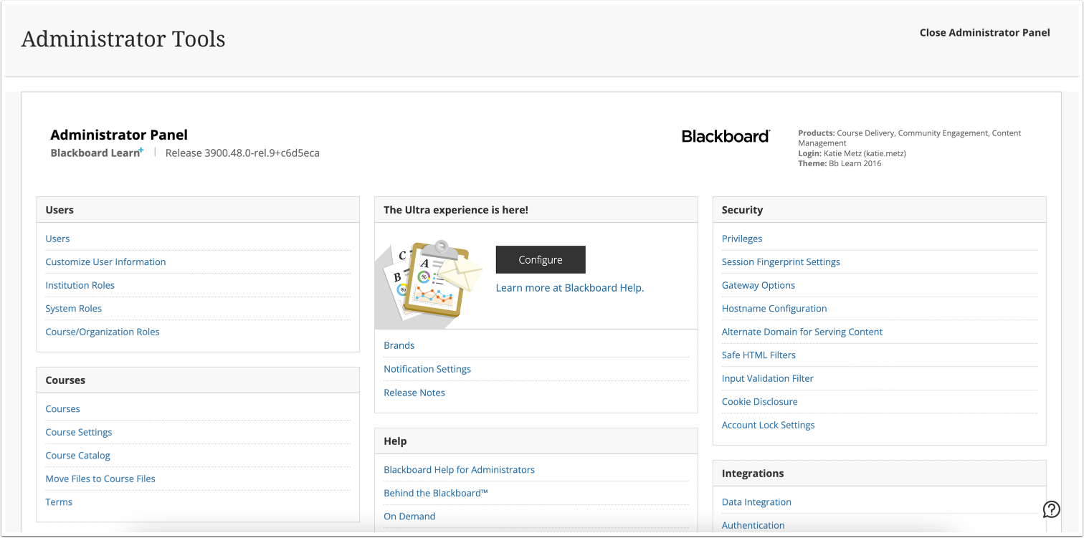Viewport: 1084px width, 538px height.
Task: Open the help question mark icon
Action: (1051, 509)
